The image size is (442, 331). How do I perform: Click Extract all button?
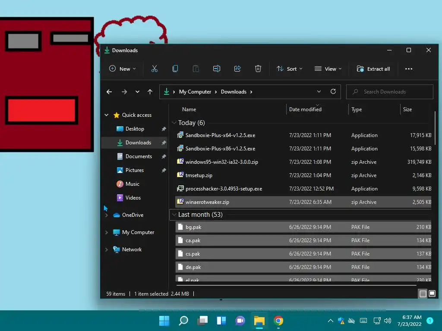[x=373, y=69]
